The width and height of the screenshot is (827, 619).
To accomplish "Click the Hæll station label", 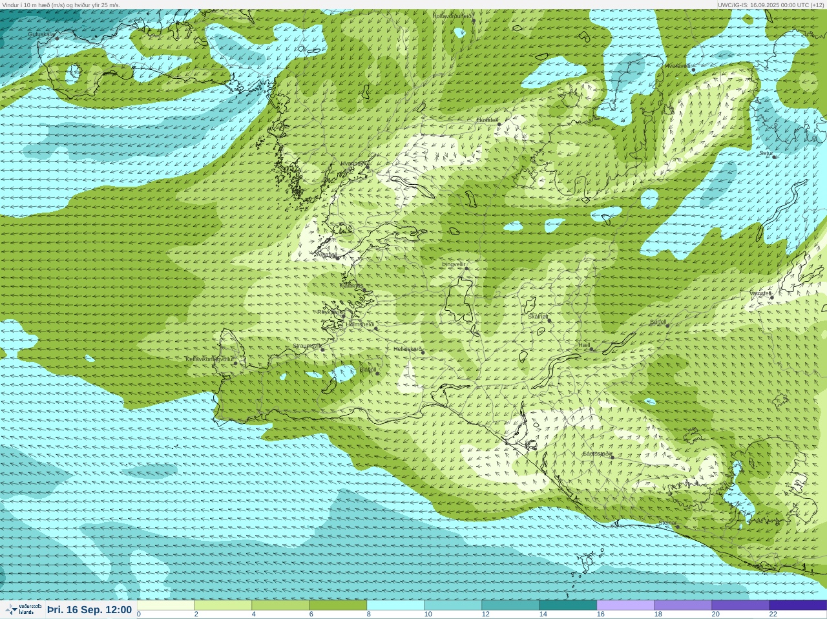I will [x=585, y=346].
